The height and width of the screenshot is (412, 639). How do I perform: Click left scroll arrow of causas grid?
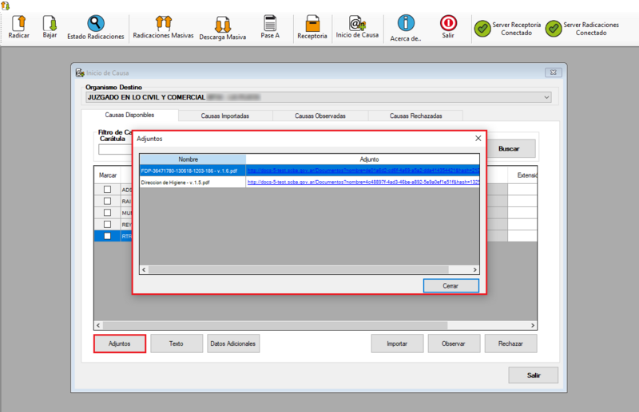pyautogui.click(x=98, y=325)
